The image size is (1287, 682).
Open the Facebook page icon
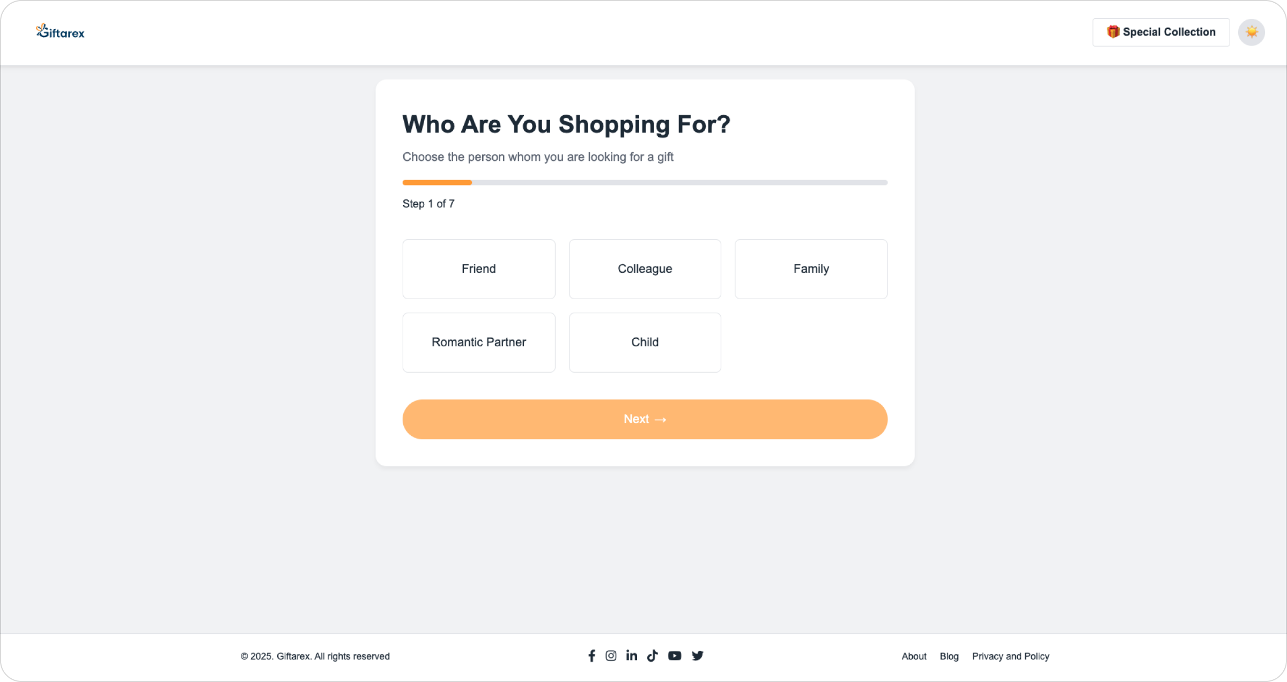(x=591, y=656)
